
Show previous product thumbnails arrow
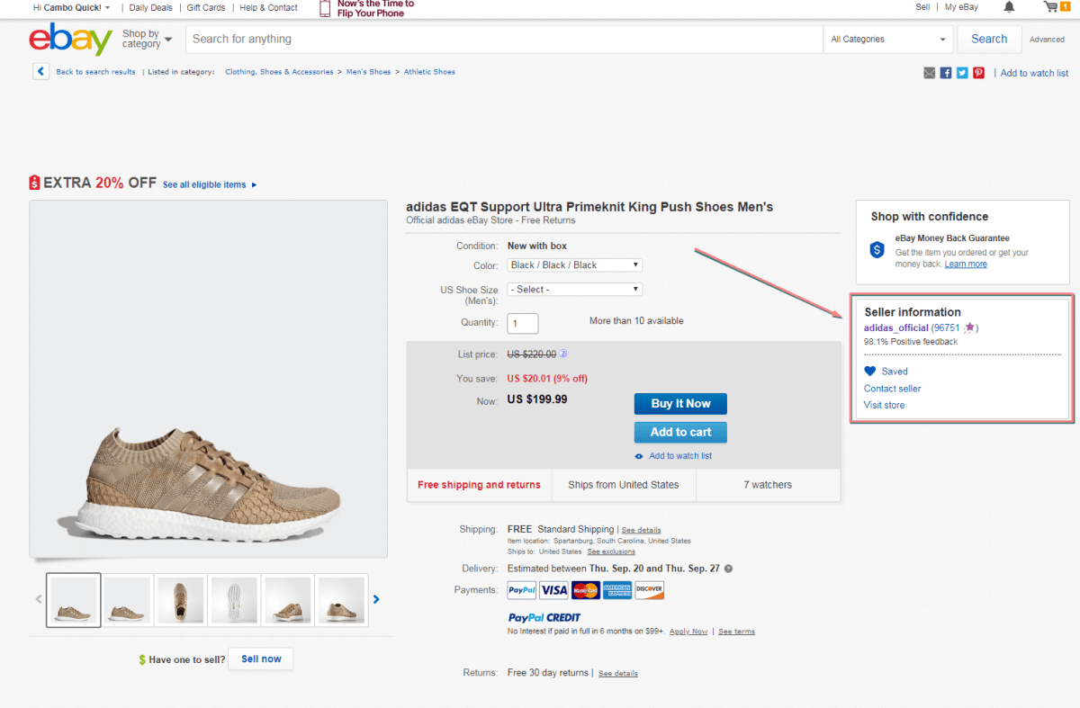pos(39,599)
